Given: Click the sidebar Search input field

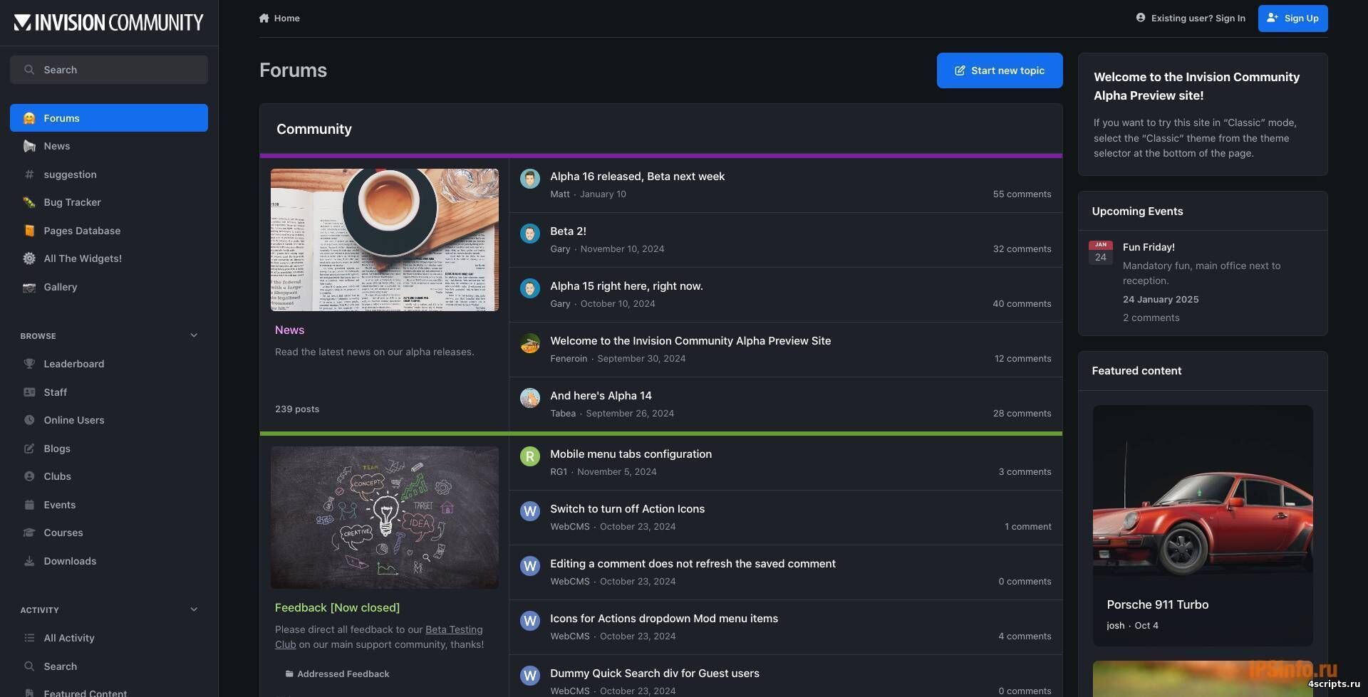Looking at the screenshot, I should (x=109, y=70).
